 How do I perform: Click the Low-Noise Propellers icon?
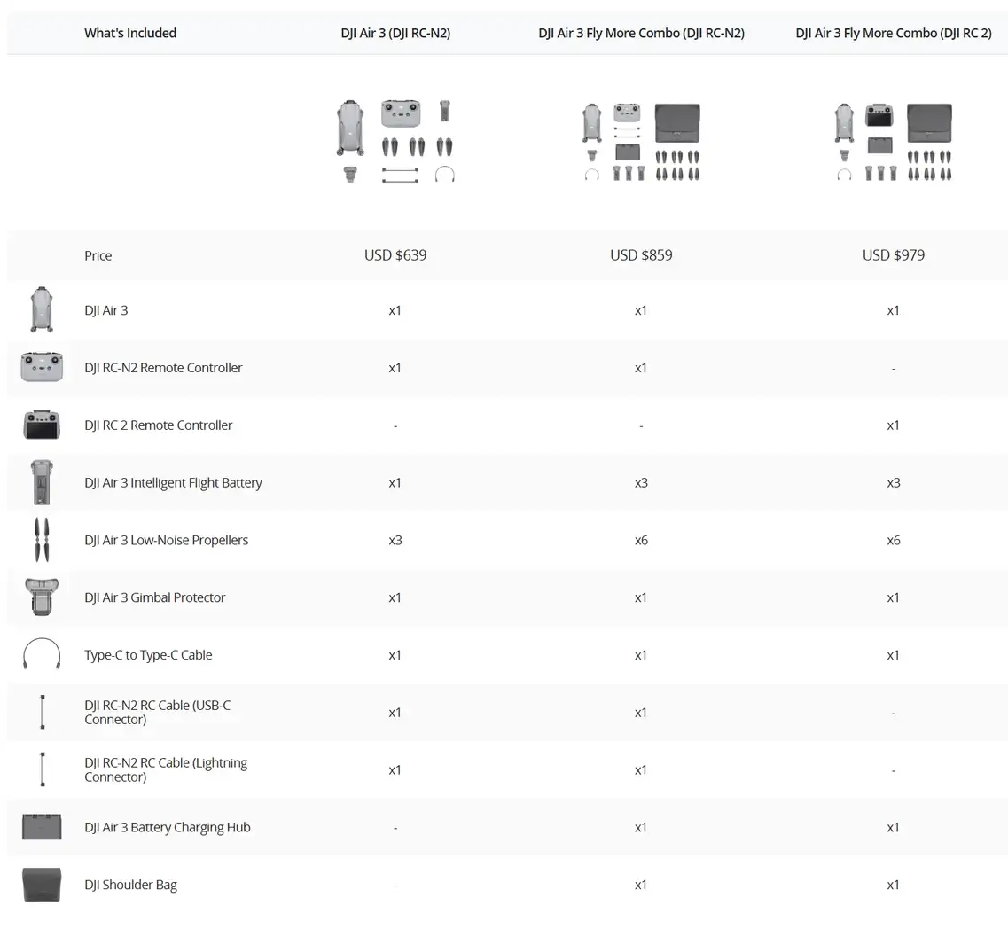coord(42,539)
